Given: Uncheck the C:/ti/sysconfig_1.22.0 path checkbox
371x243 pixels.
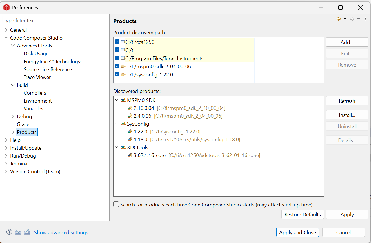Looking at the screenshot, I should [117, 75].
